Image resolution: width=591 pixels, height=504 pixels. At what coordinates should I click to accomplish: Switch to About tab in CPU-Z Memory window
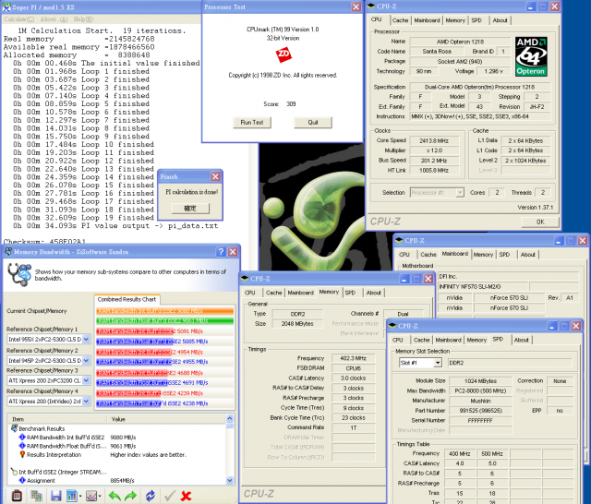[x=373, y=293]
